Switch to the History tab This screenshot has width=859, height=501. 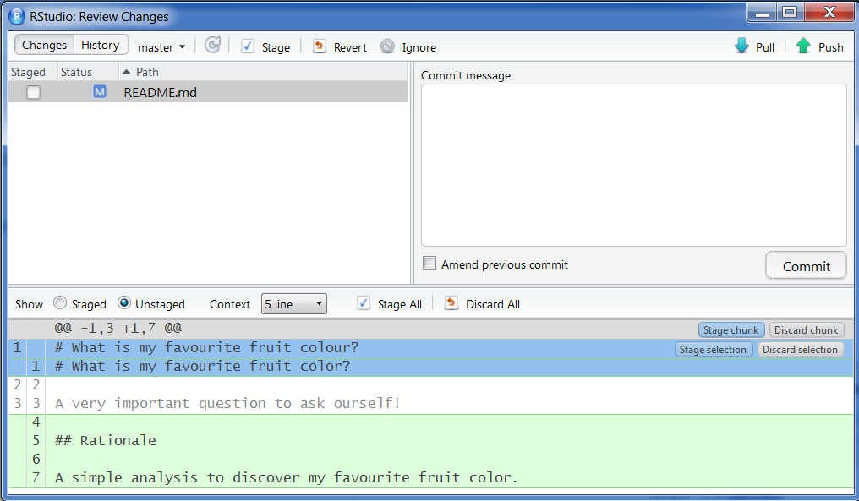point(100,44)
